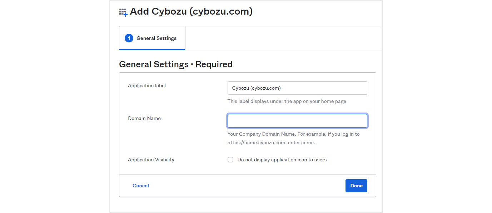Enable Do not display application icon checkbox
Image resolution: width=492 pixels, height=213 pixels.
(230, 160)
